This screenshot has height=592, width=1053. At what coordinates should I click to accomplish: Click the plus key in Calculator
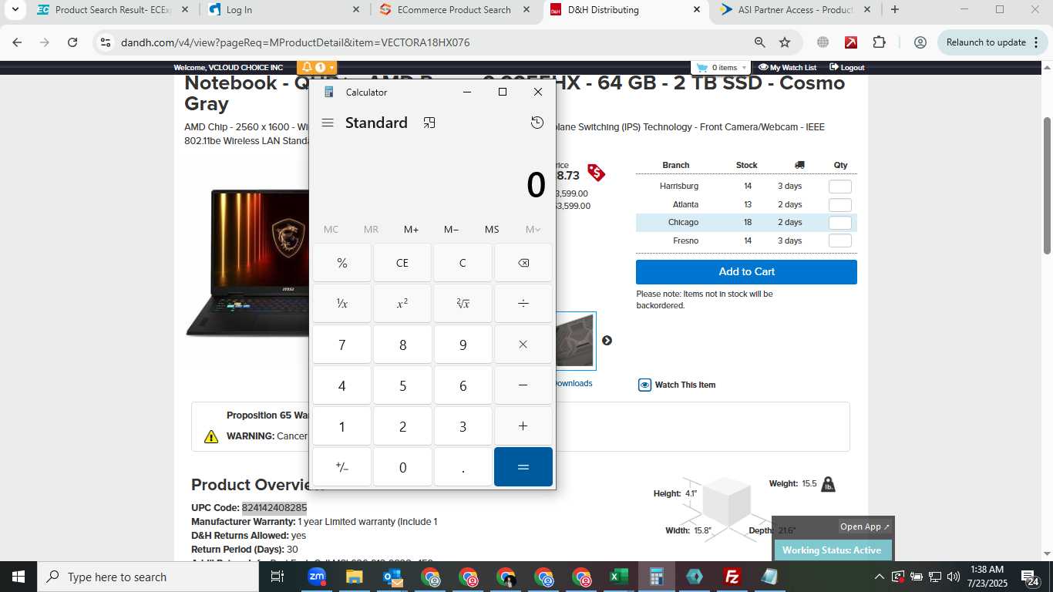click(x=523, y=426)
